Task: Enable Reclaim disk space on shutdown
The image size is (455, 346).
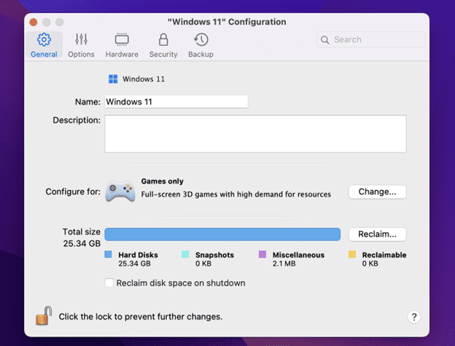Action: 109,283
